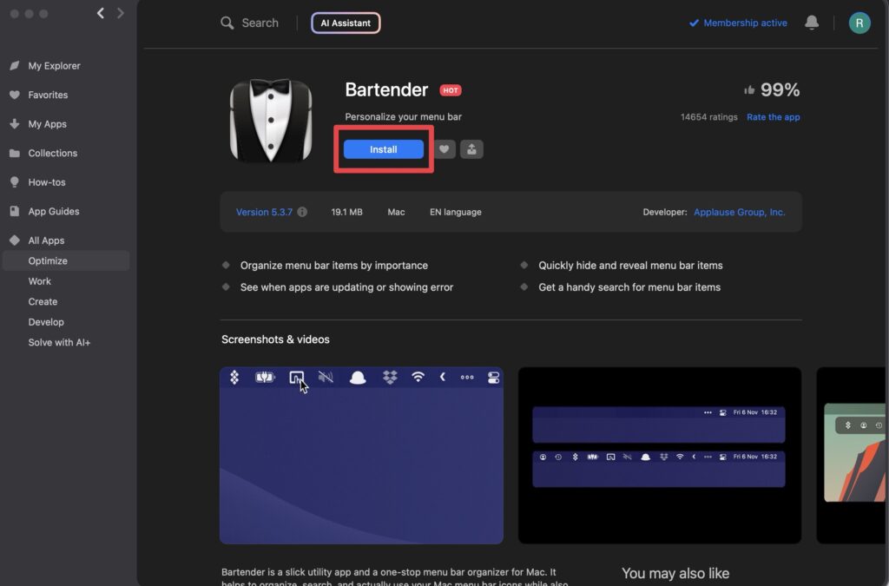Open the user profile avatar R

click(859, 23)
